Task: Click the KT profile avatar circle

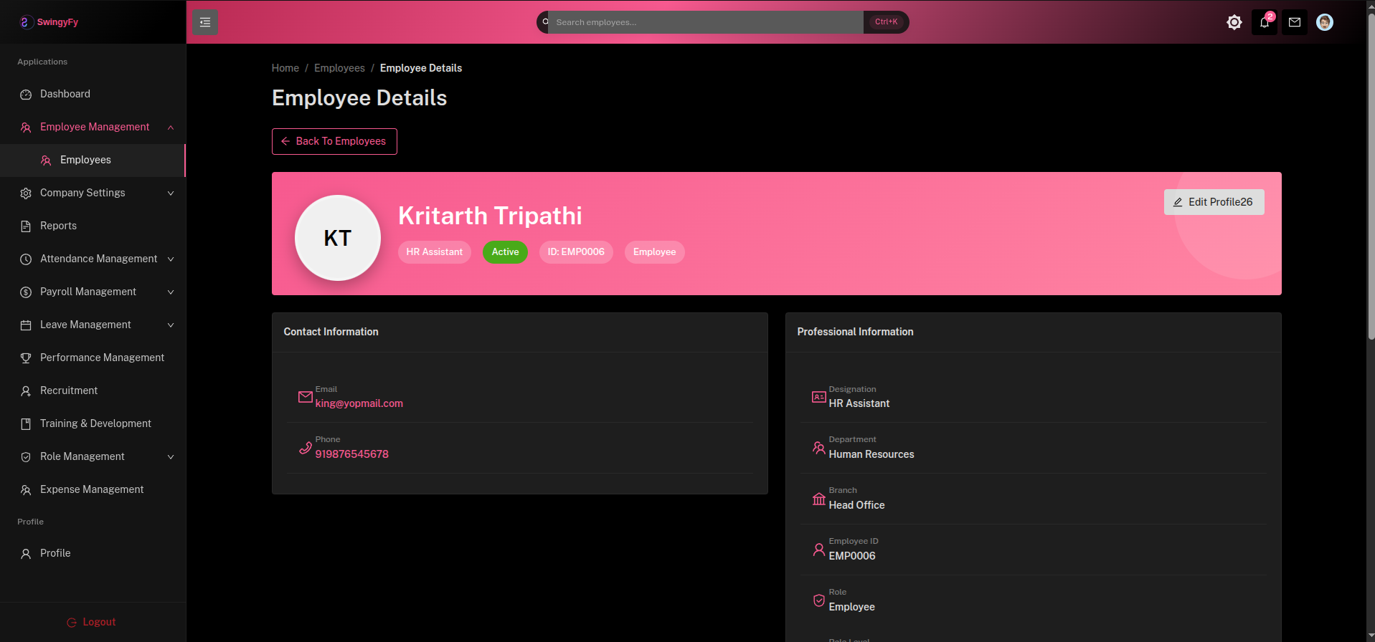Action: (x=338, y=238)
